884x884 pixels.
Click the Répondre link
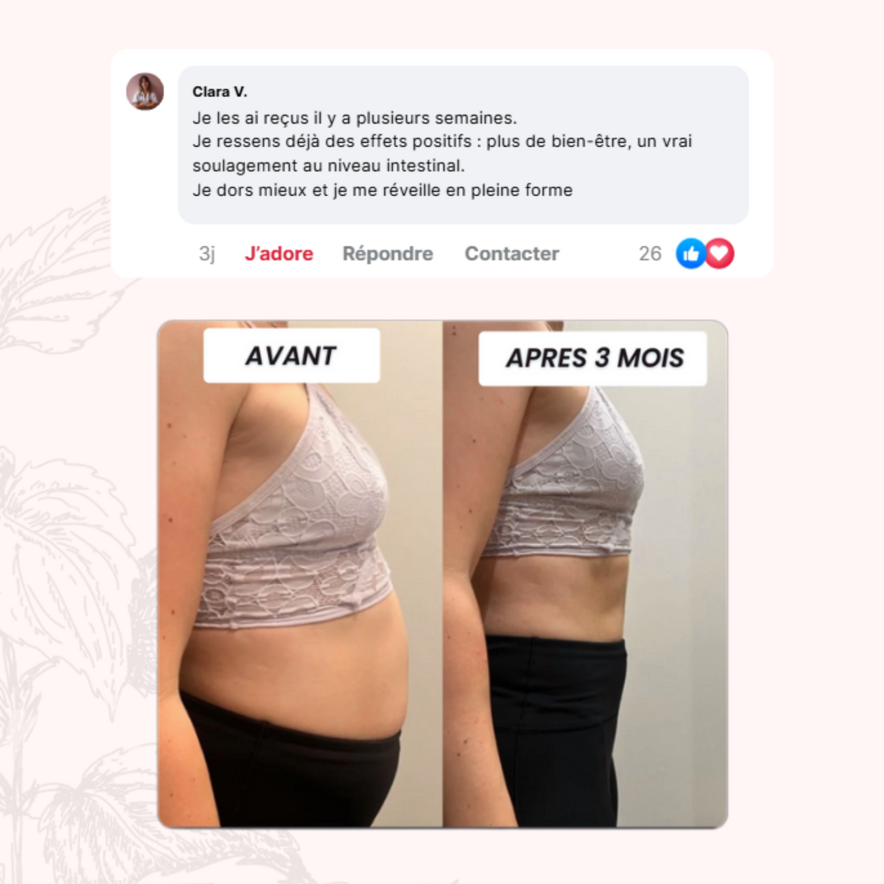388,253
